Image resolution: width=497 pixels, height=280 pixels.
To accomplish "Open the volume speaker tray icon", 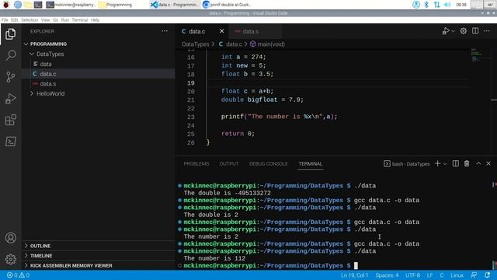I will click(447, 5).
